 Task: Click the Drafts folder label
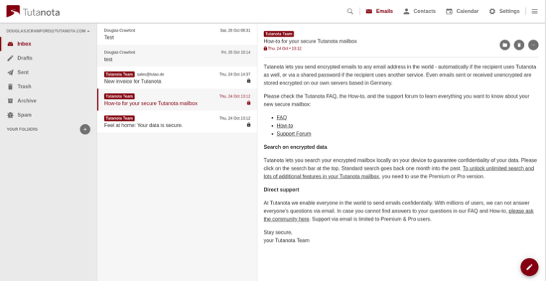[25, 58]
